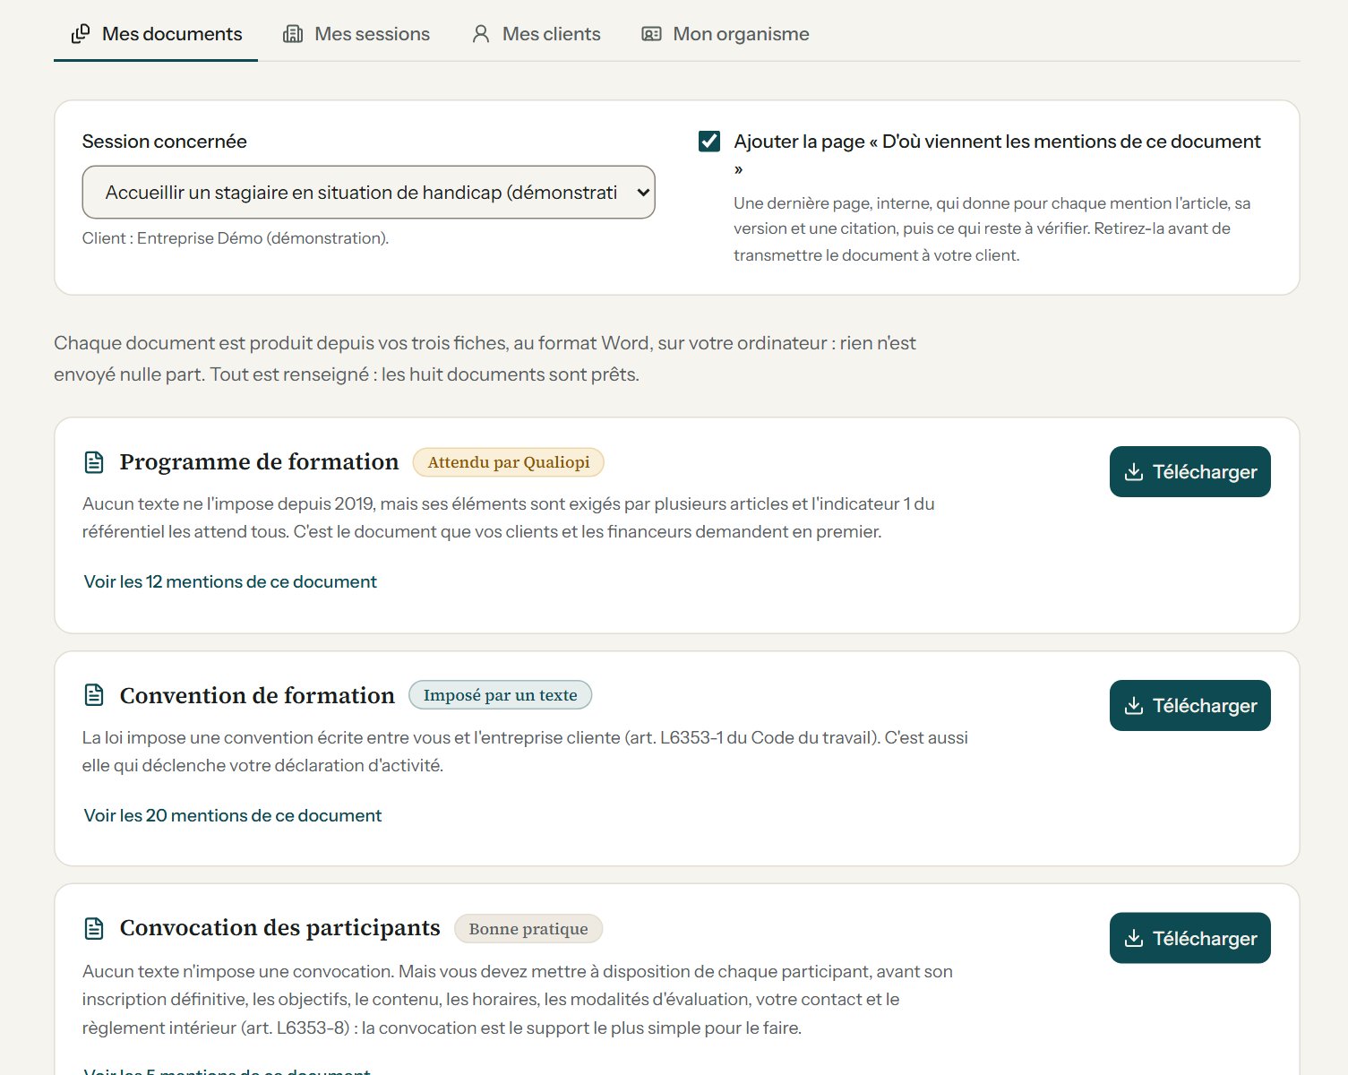
Task: Click the "Convocation des participants" heading
Action: 280,928
